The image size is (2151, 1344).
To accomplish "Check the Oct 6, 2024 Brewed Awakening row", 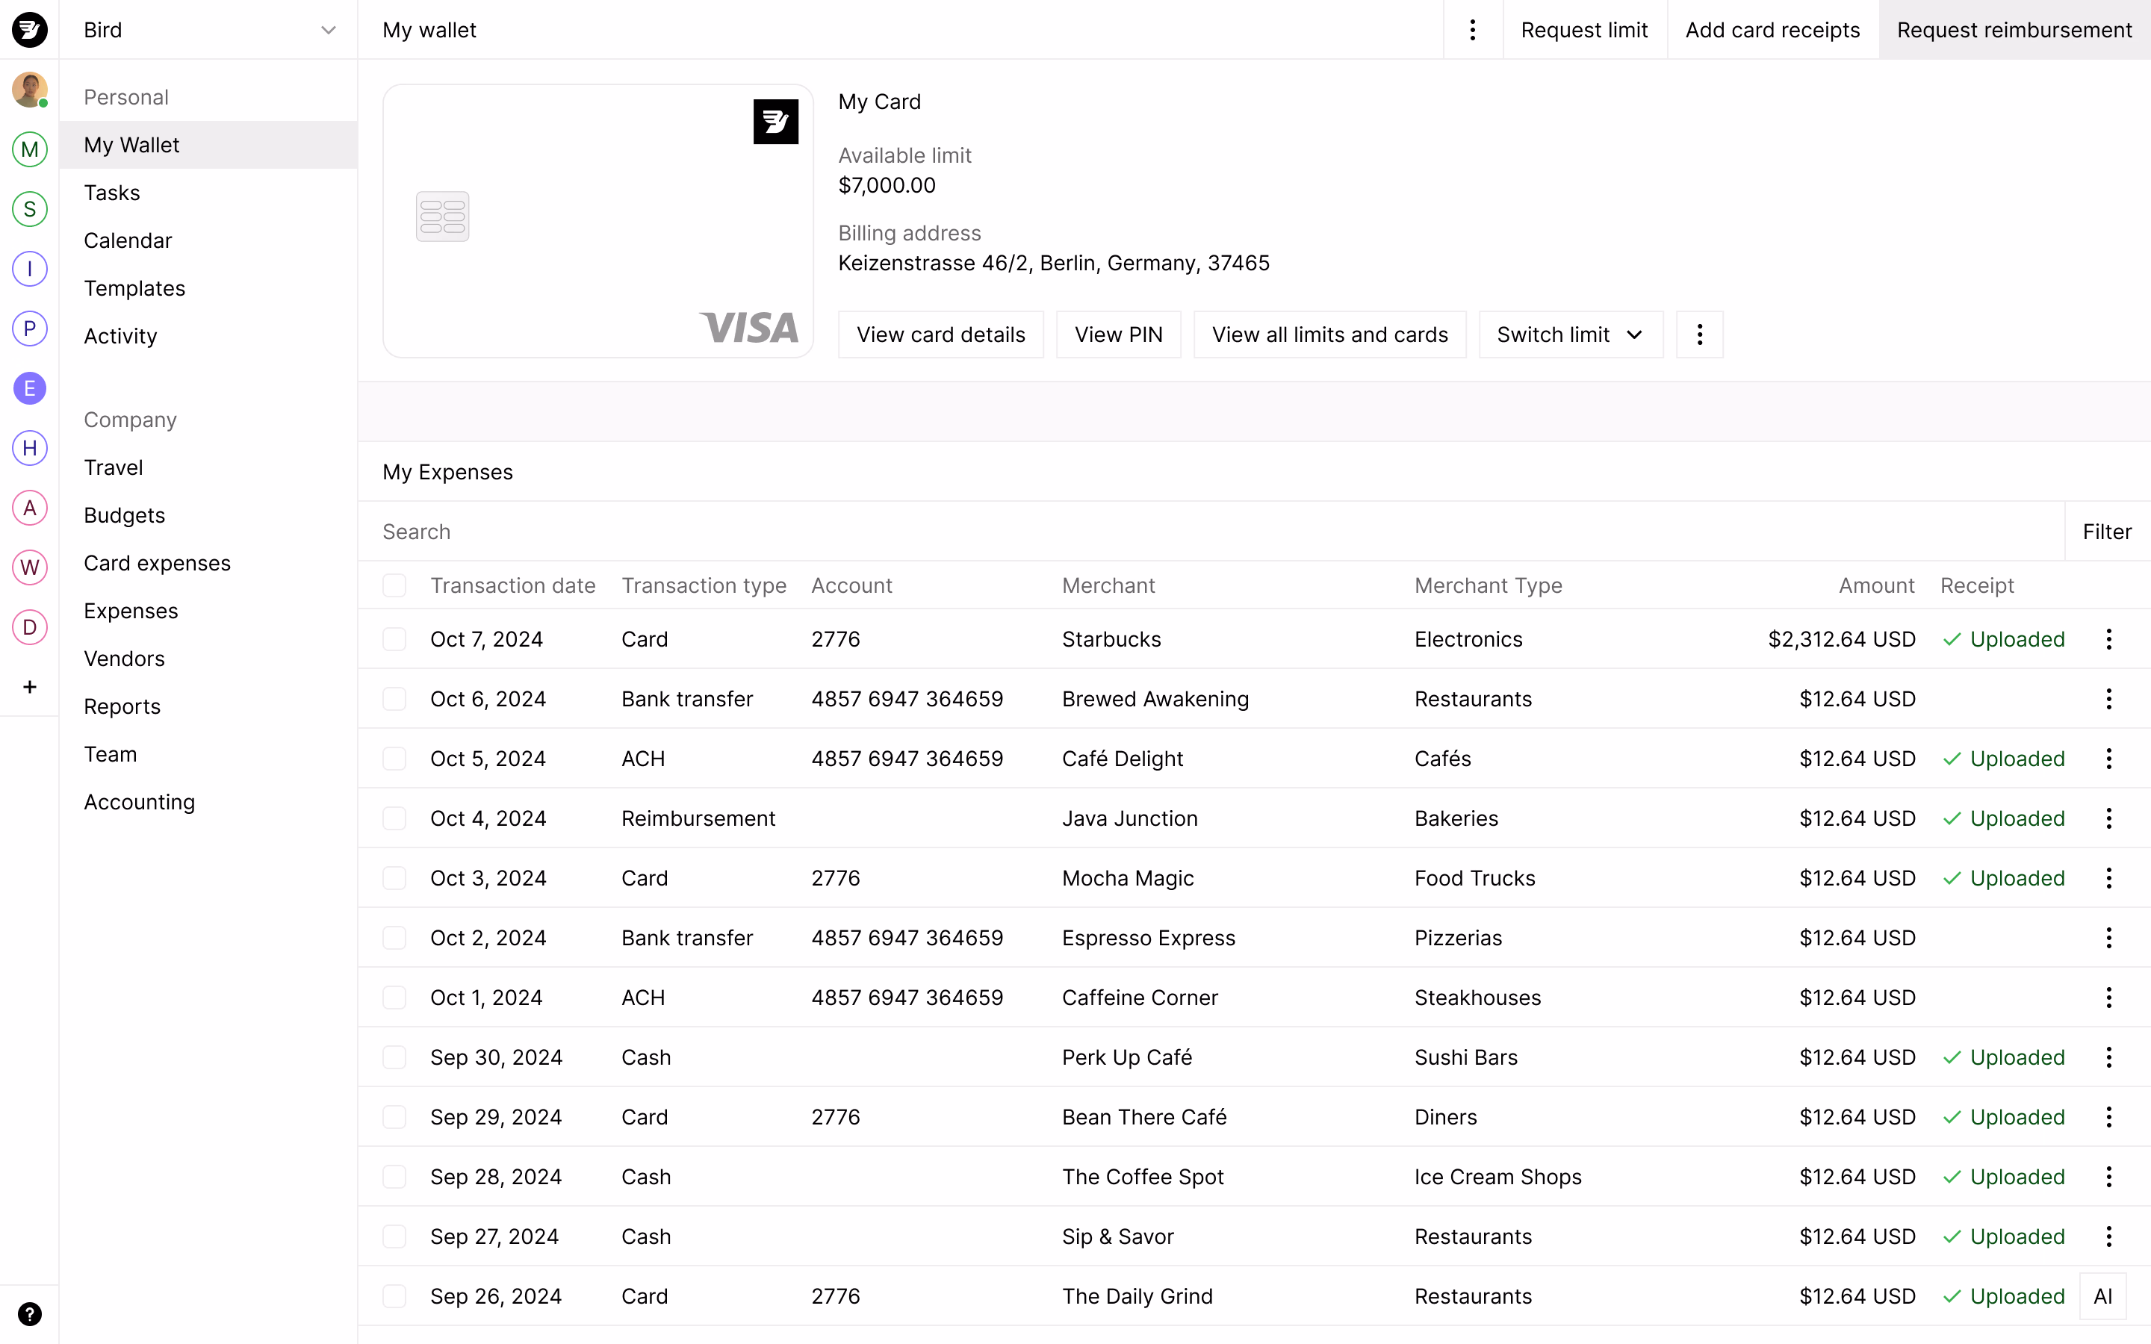I will 394,699.
